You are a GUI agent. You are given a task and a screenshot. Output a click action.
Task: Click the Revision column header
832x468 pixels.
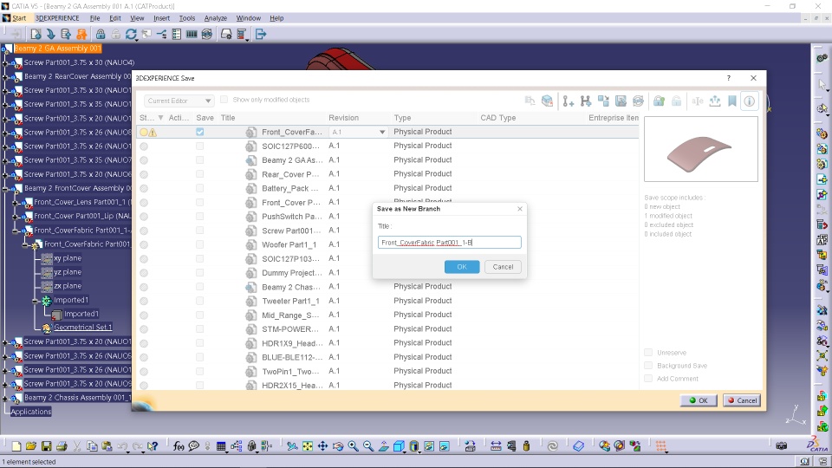[343, 118]
